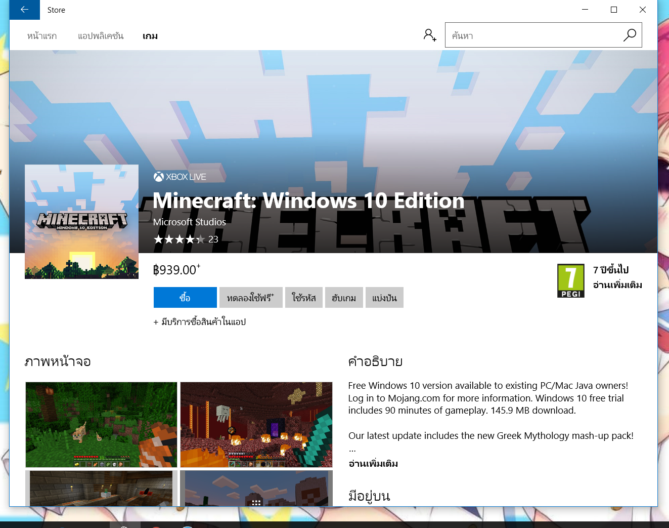Click the Minecraft: Windows 10 Edition title
Screen dimensions: 669x528
click(x=308, y=200)
